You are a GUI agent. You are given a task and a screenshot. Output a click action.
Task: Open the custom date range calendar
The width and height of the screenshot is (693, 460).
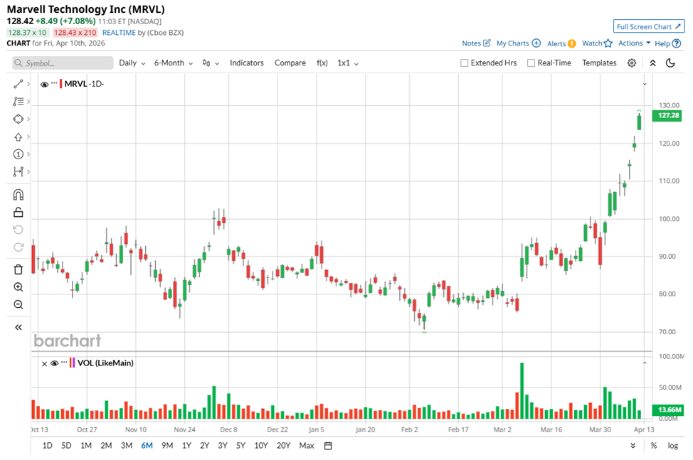coord(328,446)
